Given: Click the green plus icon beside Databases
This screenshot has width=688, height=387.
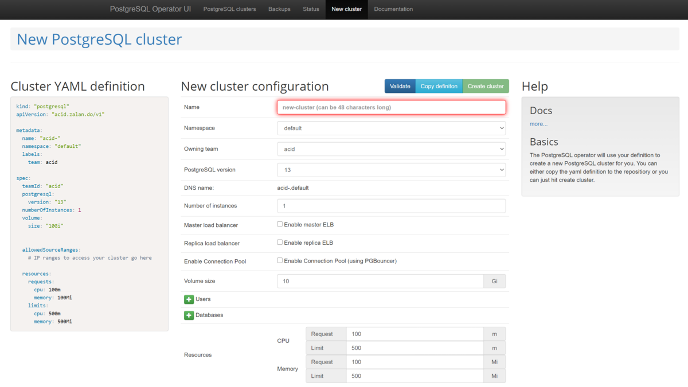Looking at the screenshot, I should (x=189, y=315).
